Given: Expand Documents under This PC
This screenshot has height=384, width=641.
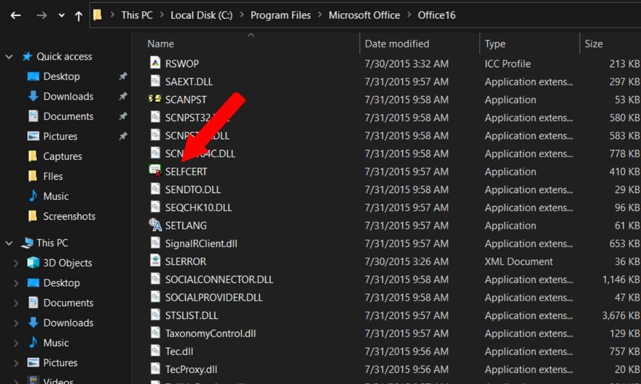Looking at the screenshot, I should click(x=16, y=303).
